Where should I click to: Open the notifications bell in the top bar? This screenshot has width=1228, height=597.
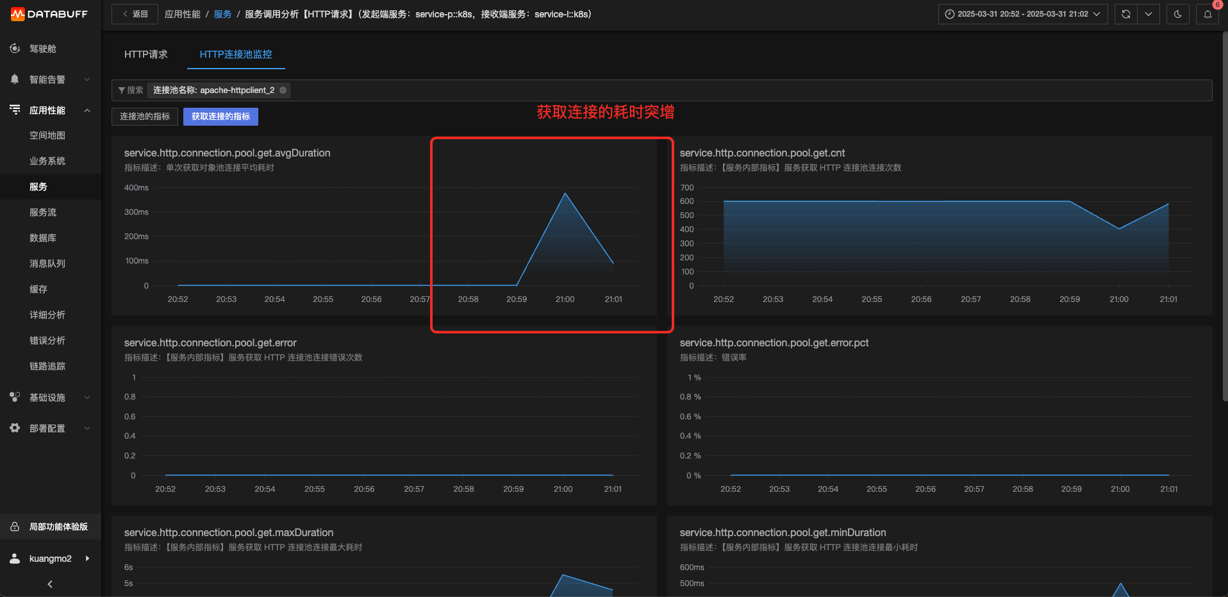tap(1207, 14)
